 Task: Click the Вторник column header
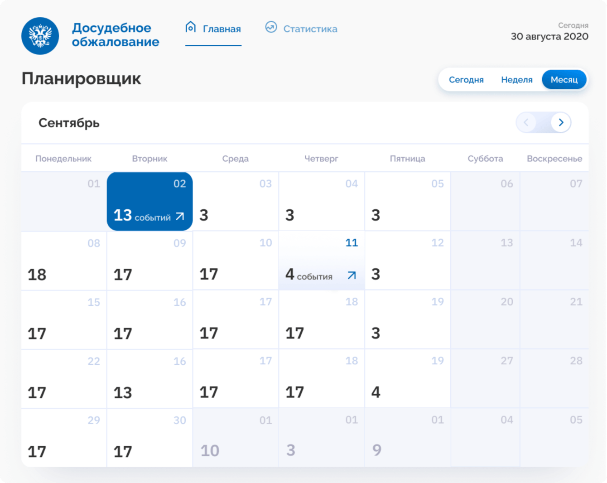149,159
